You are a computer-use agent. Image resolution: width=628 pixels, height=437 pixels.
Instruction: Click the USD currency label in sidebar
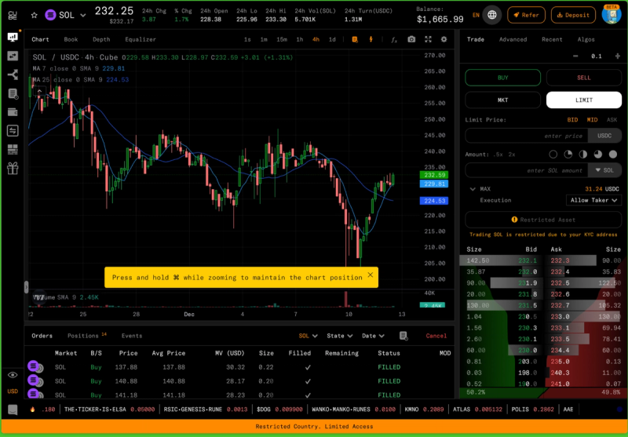[x=13, y=391]
